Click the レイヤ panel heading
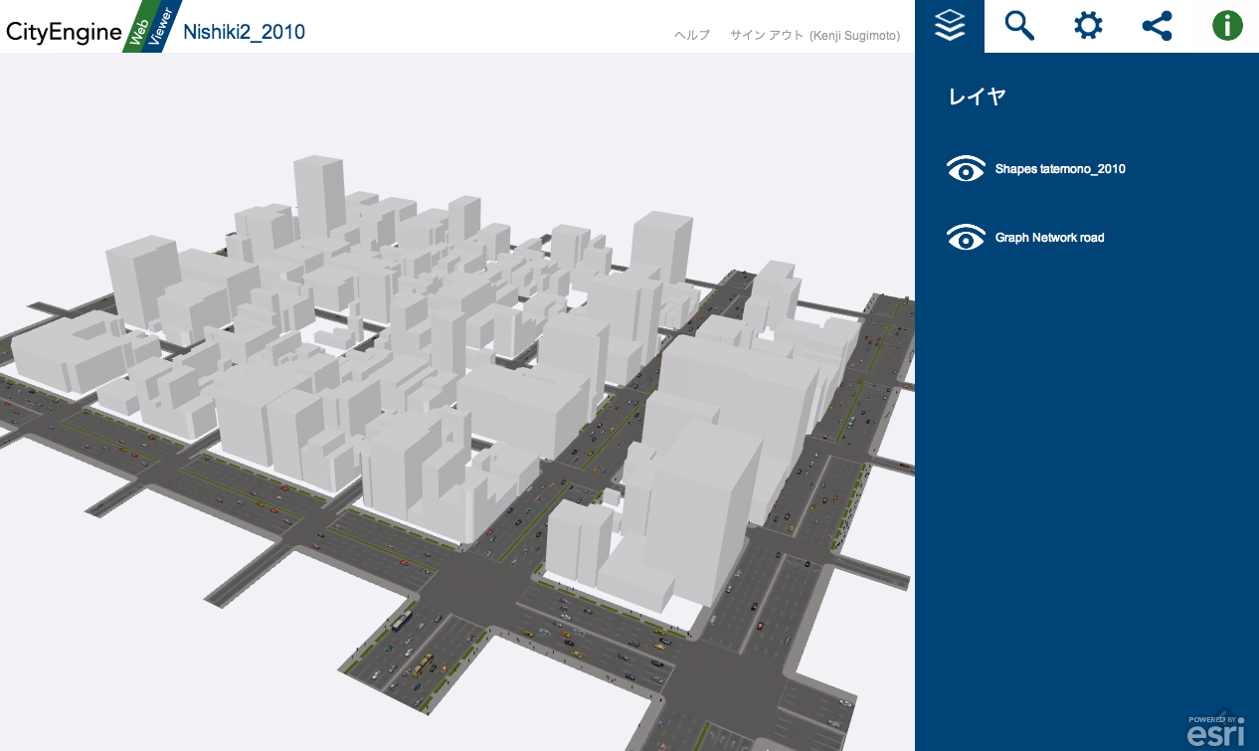The image size is (1259, 751). [x=977, y=96]
